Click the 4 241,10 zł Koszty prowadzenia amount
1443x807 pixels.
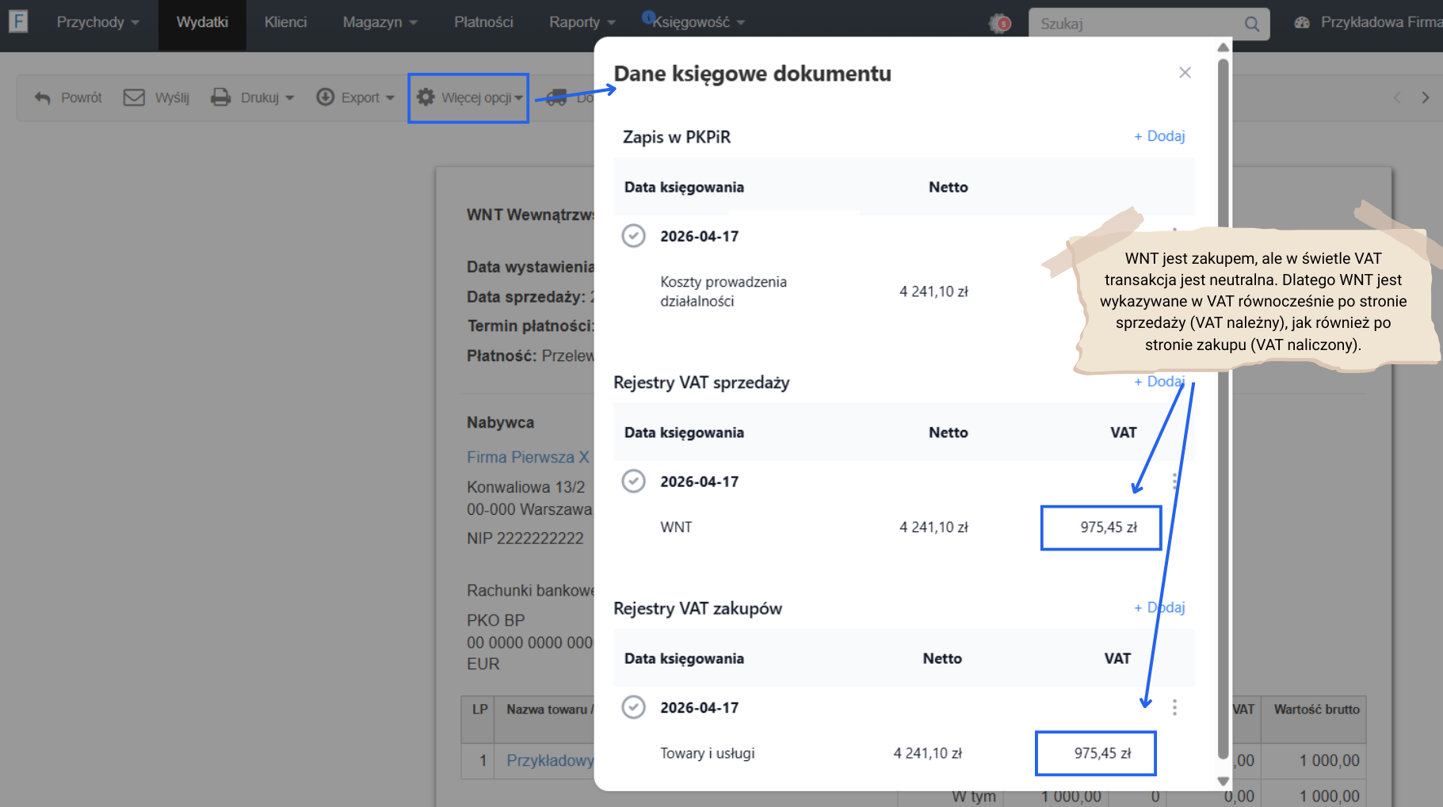coord(933,291)
